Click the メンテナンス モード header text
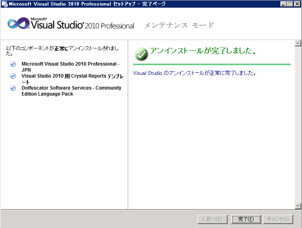The image size is (302, 228). coord(179,25)
